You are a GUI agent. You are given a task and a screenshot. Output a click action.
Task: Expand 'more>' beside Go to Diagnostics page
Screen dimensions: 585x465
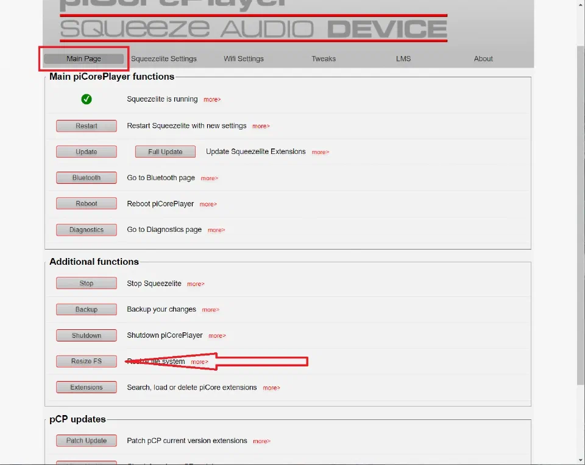[216, 230]
